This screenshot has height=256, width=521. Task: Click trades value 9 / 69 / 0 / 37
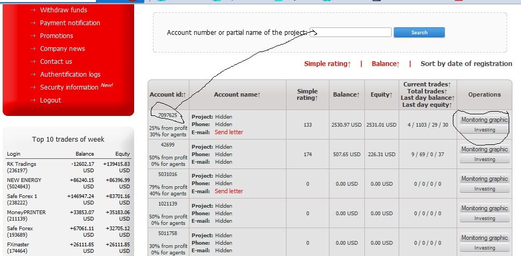428,155
